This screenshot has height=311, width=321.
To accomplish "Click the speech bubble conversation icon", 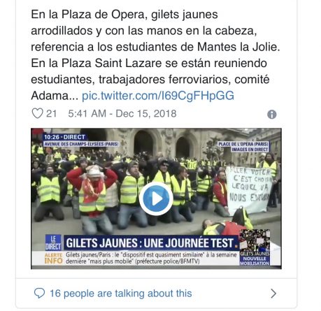I will (x=39, y=293).
